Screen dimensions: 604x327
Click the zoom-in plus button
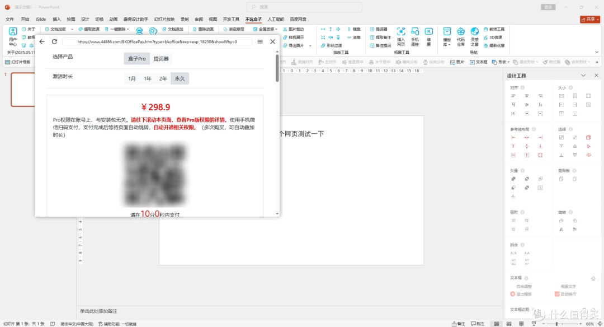coord(581,324)
